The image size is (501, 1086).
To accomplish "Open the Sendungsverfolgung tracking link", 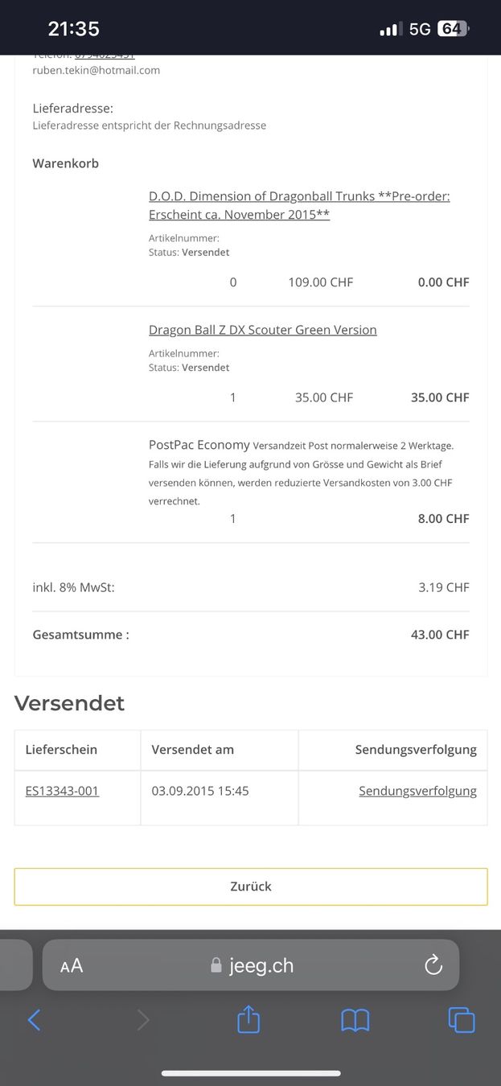I will point(417,791).
